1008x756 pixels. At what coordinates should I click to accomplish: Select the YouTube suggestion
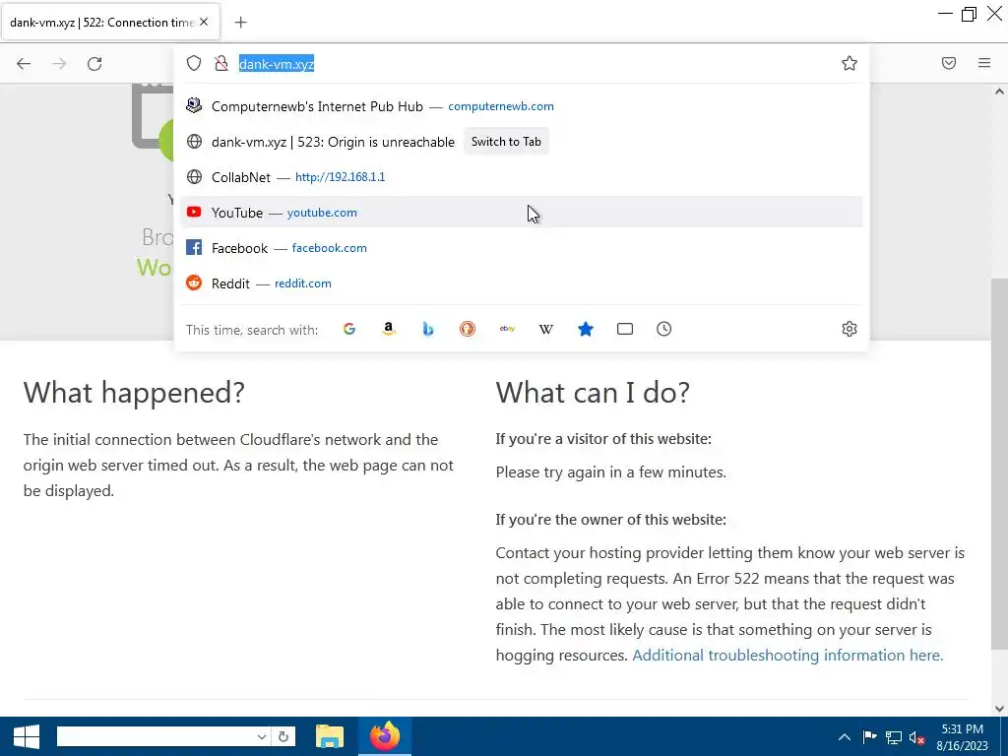point(522,213)
